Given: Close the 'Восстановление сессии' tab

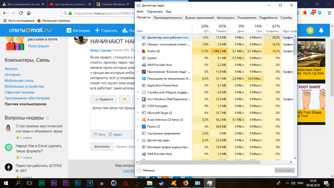Looking at the screenshot, I should pos(43,4).
